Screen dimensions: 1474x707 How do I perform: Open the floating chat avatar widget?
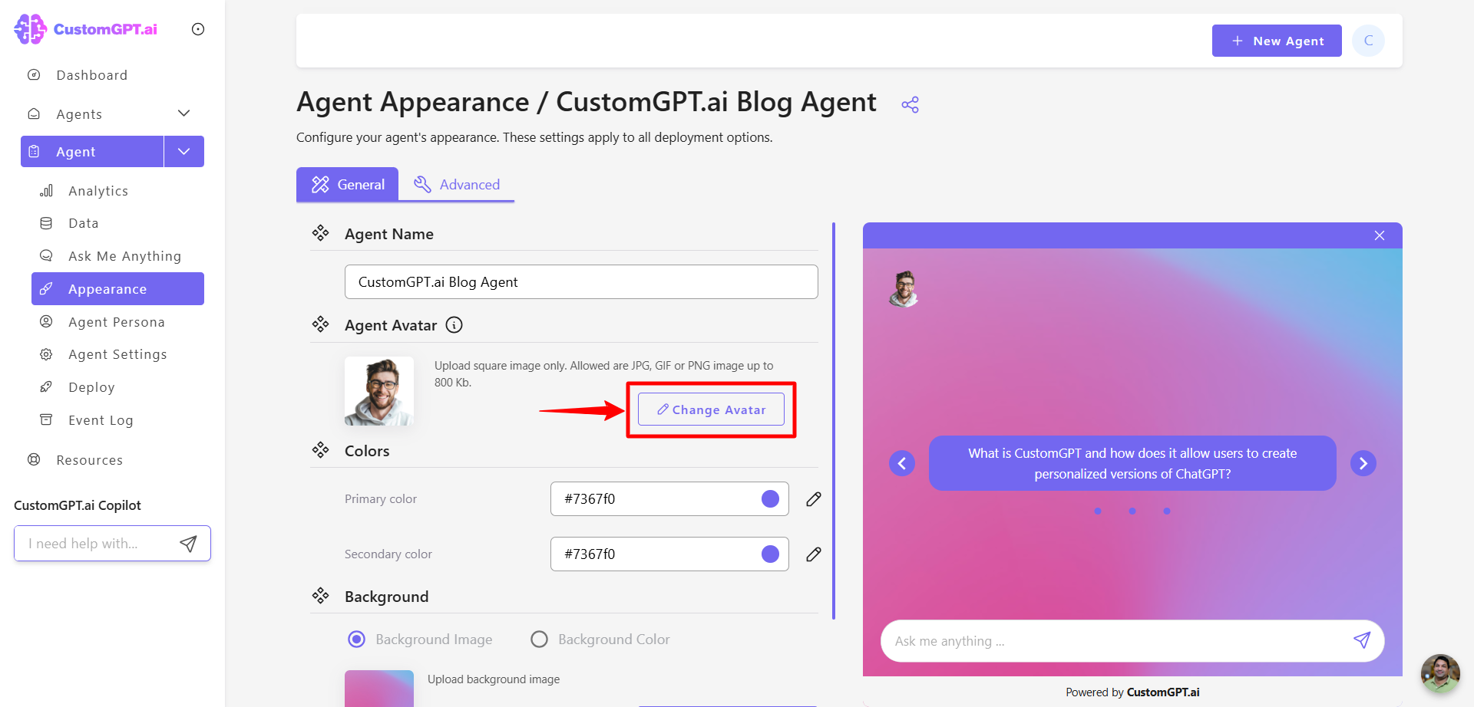point(1440,673)
